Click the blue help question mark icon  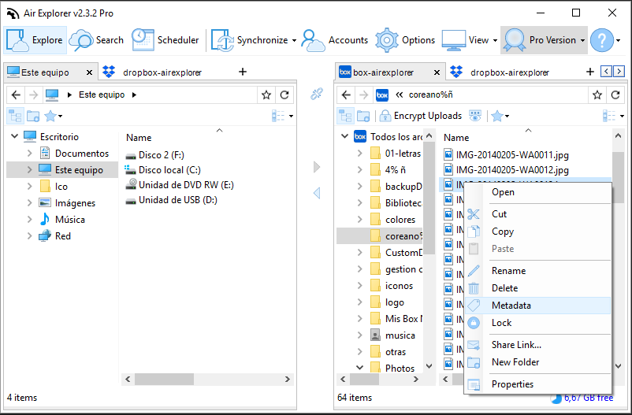(602, 40)
